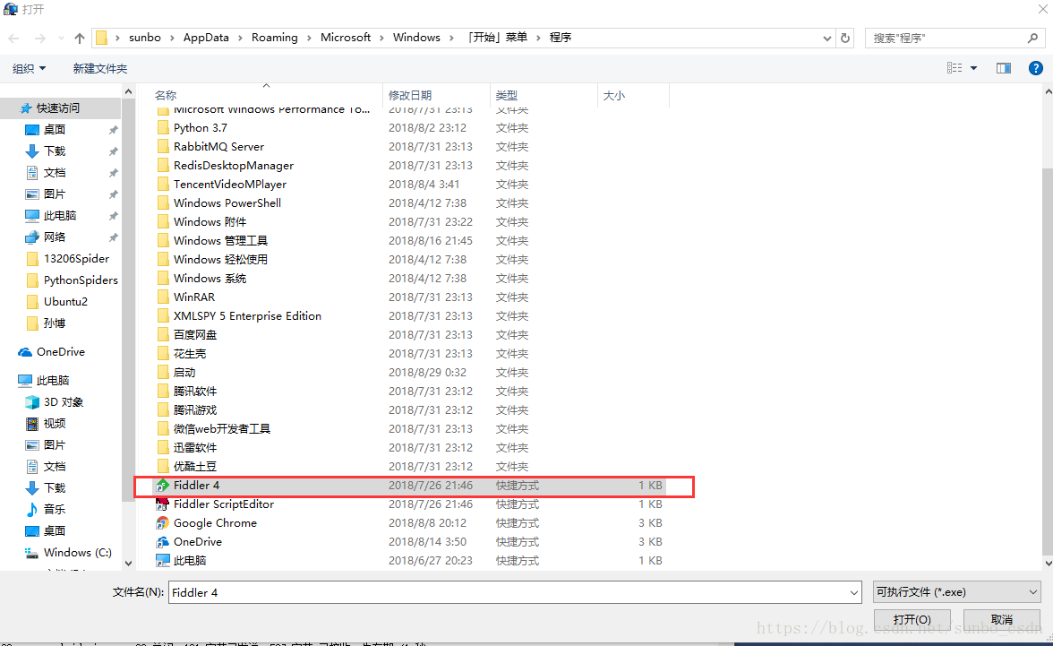
Task: Expand breadcrumb arrow after Roaming
Action: (309, 39)
